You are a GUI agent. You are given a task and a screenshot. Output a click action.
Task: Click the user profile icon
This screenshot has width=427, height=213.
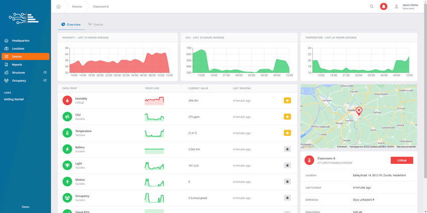point(396,7)
